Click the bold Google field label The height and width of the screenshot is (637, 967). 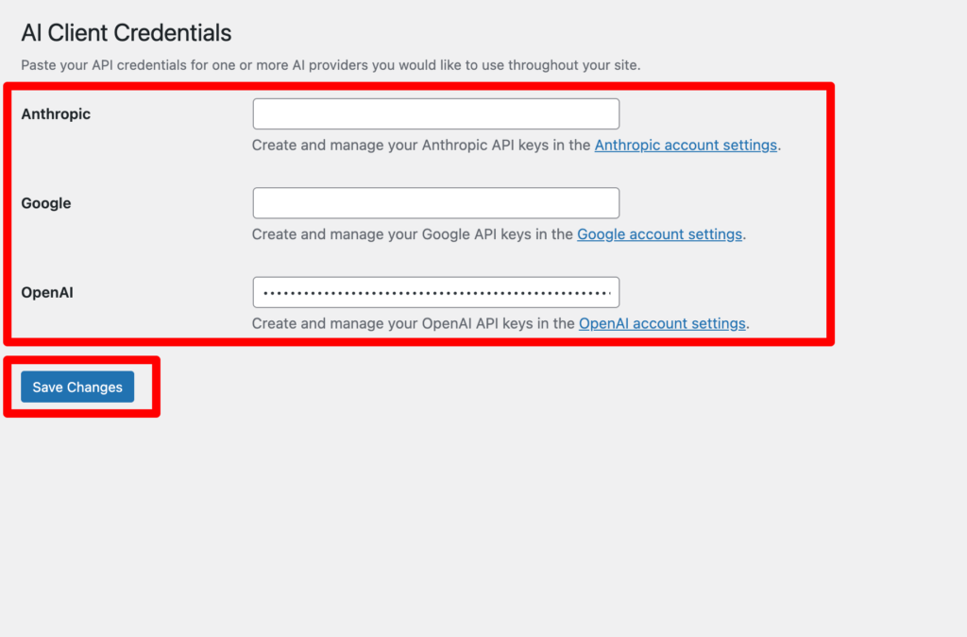(46, 203)
